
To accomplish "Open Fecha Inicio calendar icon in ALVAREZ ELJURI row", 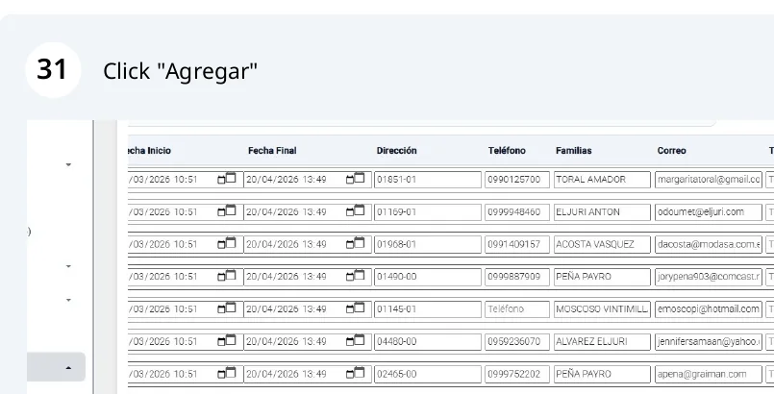I will tap(227, 341).
